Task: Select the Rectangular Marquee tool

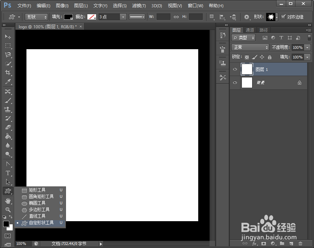Action: (x=8, y=45)
